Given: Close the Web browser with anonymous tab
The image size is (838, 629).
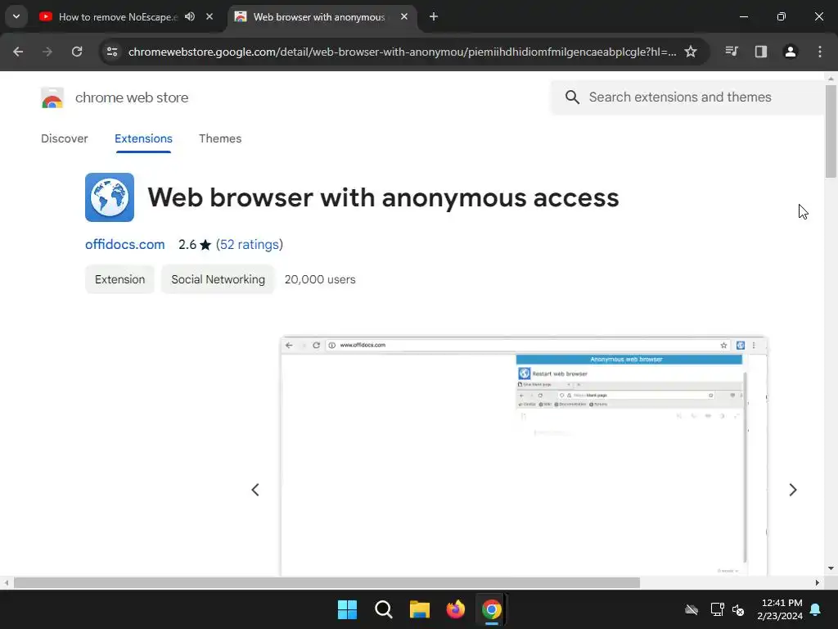Looking at the screenshot, I should coord(404,16).
